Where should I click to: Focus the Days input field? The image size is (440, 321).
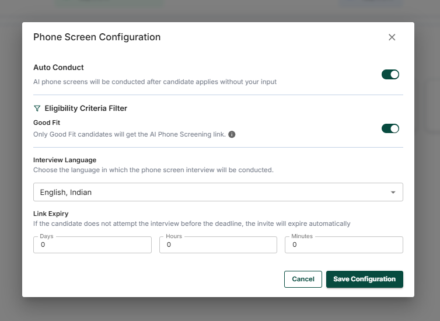click(93, 245)
